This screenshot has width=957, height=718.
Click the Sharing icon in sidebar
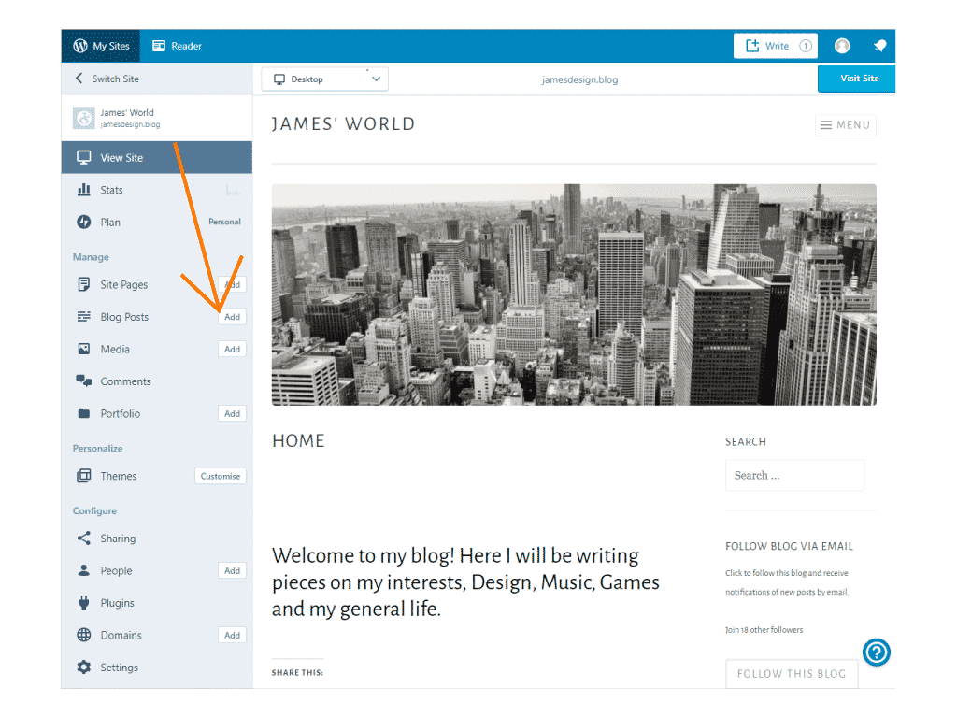pos(83,538)
